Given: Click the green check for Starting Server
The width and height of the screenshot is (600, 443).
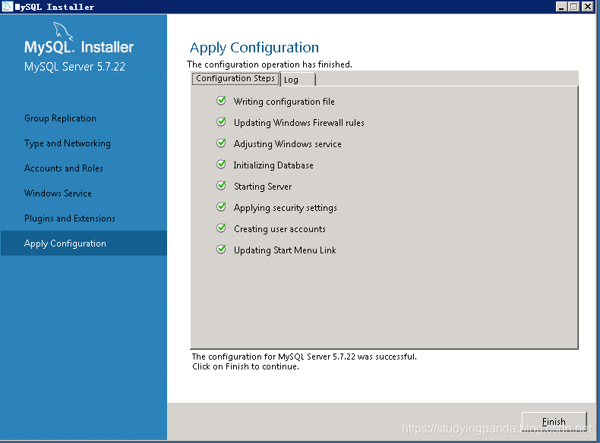Looking at the screenshot, I should 221,186.
